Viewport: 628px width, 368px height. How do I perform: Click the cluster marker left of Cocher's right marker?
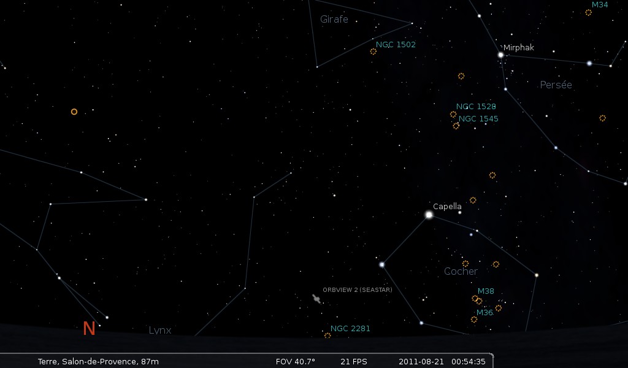(465, 264)
